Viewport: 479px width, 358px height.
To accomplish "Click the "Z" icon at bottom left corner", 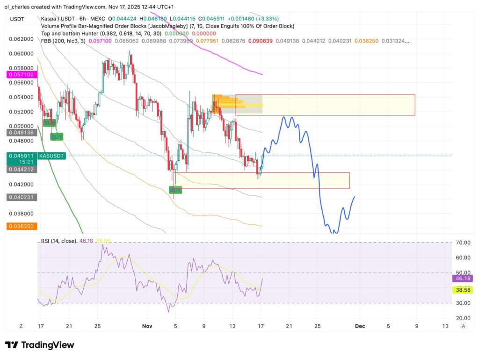I will coord(21,326).
